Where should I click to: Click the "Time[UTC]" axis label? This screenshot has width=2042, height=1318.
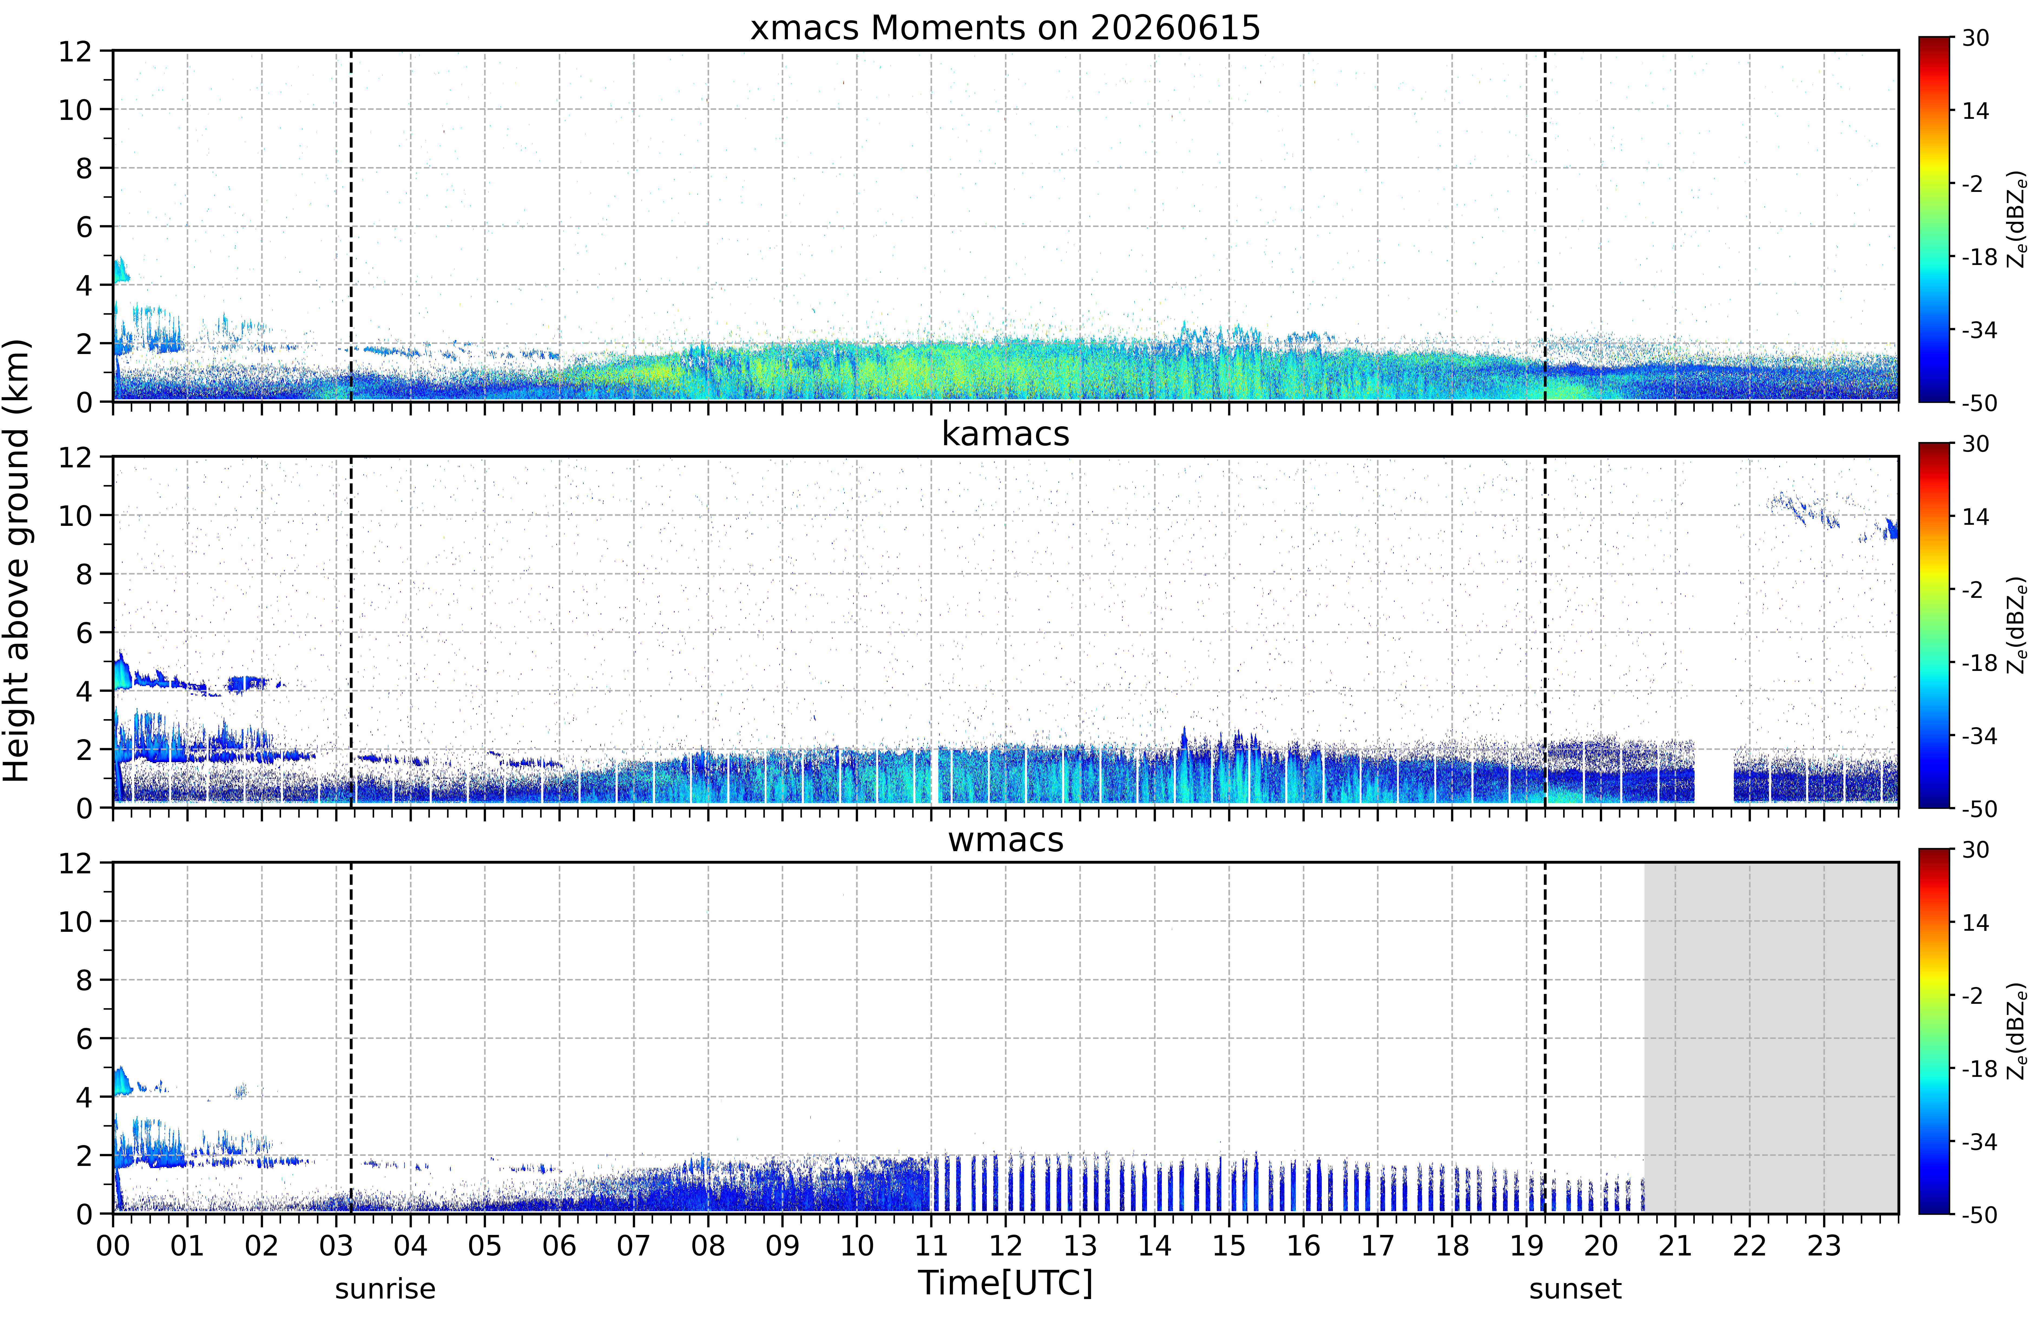point(1005,1283)
